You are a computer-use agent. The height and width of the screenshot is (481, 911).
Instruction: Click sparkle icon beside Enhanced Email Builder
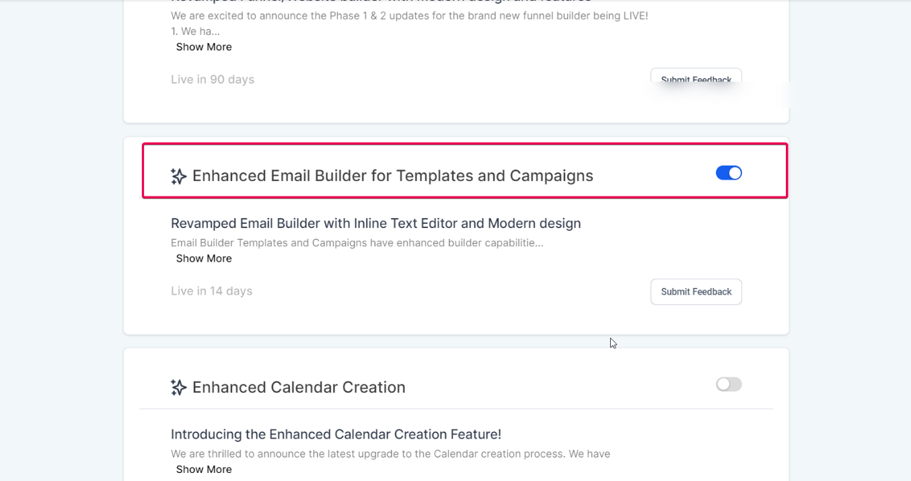[x=178, y=176]
